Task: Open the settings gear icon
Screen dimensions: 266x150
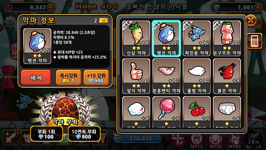Action: [x=10, y=21]
